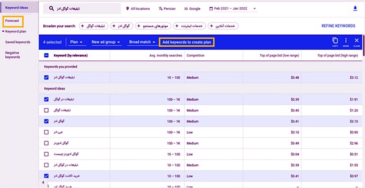The width and height of the screenshot is (365, 188).
Task: Copy the selected keywords
Action: [x=335, y=40]
